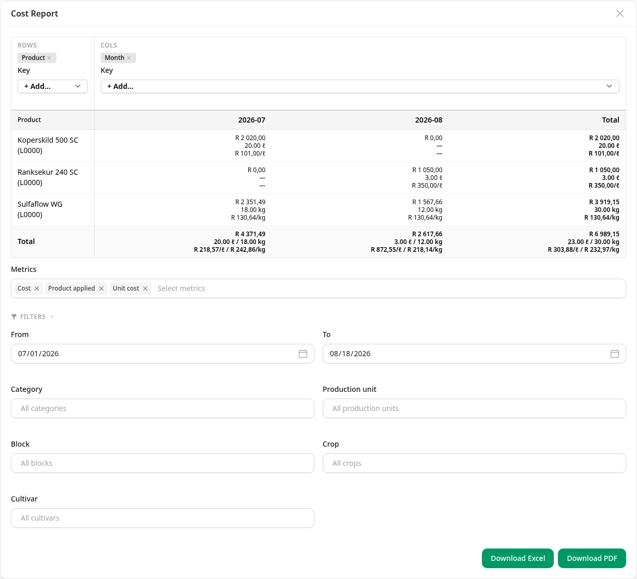The image size is (637, 579).
Task: Click the R 2 351,49 Sulfaflow July cost
Action: 250,202
